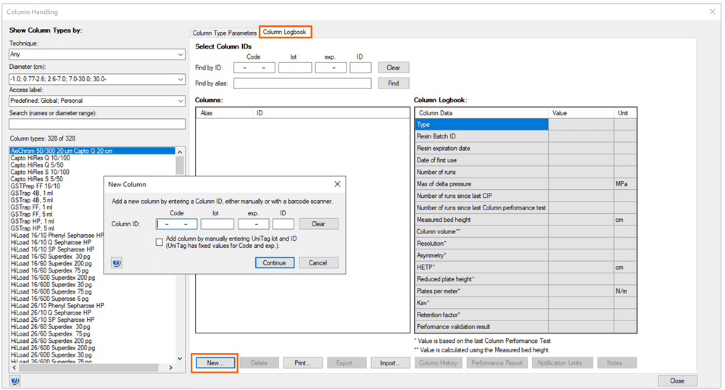Click the lot field in New Column dialog
The height and width of the screenshot is (390, 725).
(217, 224)
